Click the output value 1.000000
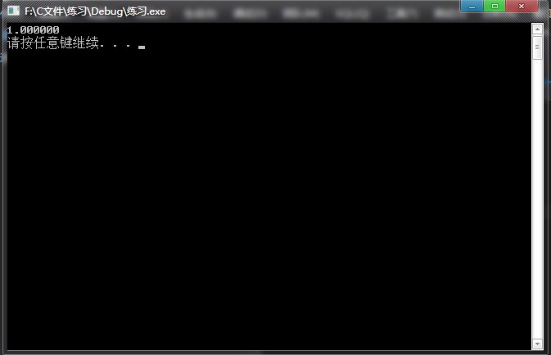This screenshot has height=355, width=551. point(33,30)
